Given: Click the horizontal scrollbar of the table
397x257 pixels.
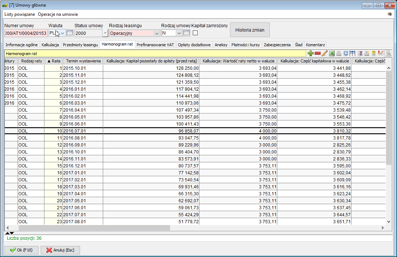Looking at the screenshot, I should click(110, 228).
